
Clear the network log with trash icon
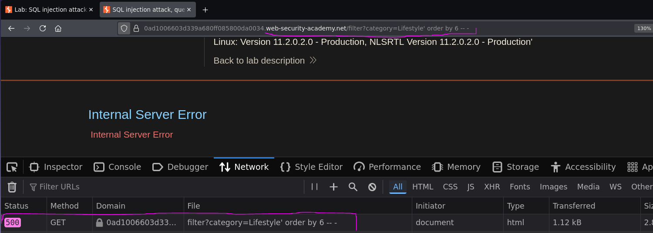click(x=12, y=187)
